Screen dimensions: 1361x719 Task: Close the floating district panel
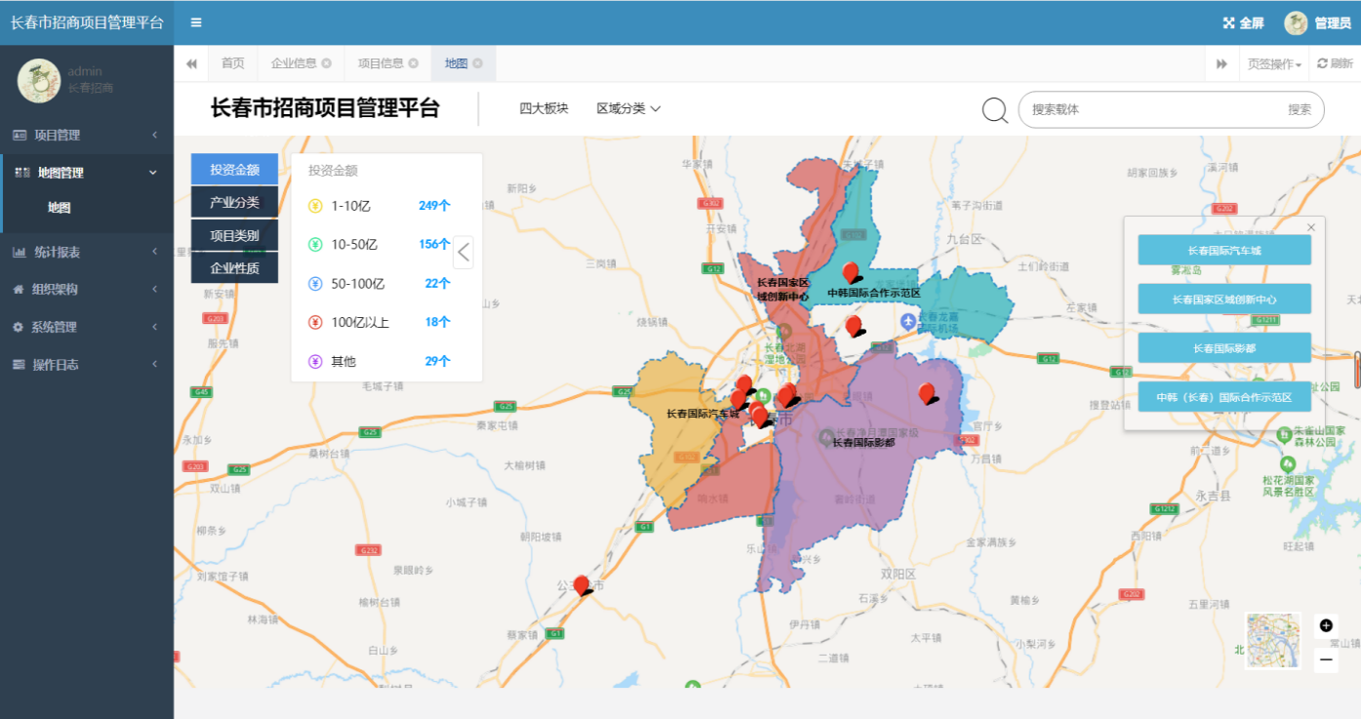pyautogui.click(x=1311, y=227)
